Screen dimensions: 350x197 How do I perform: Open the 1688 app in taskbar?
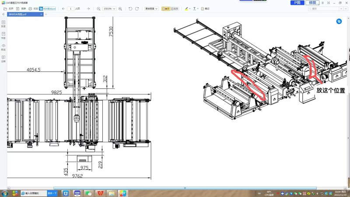tap(77, 193)
